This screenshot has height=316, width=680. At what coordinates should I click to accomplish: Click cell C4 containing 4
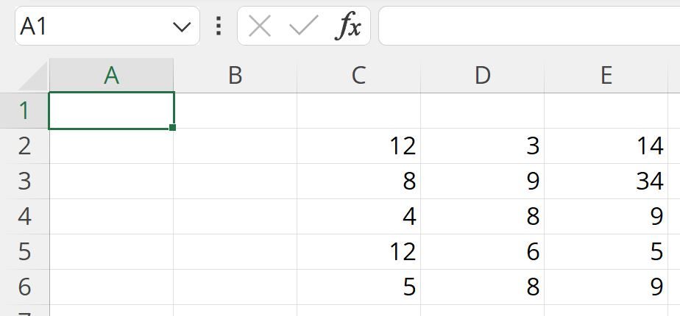click(358, 216)
